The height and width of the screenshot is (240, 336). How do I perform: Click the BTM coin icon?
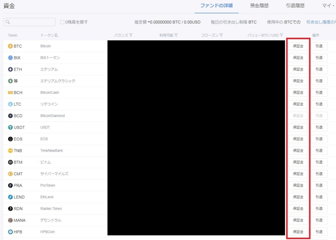click(10, 162)
